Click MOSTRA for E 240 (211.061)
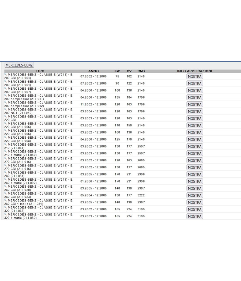Image resolution: width=241 pixels, height=281 pixels. click(x=195, y=146)
